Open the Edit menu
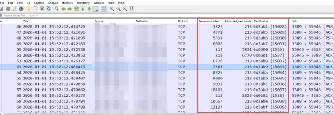 [x=11, y=3]
